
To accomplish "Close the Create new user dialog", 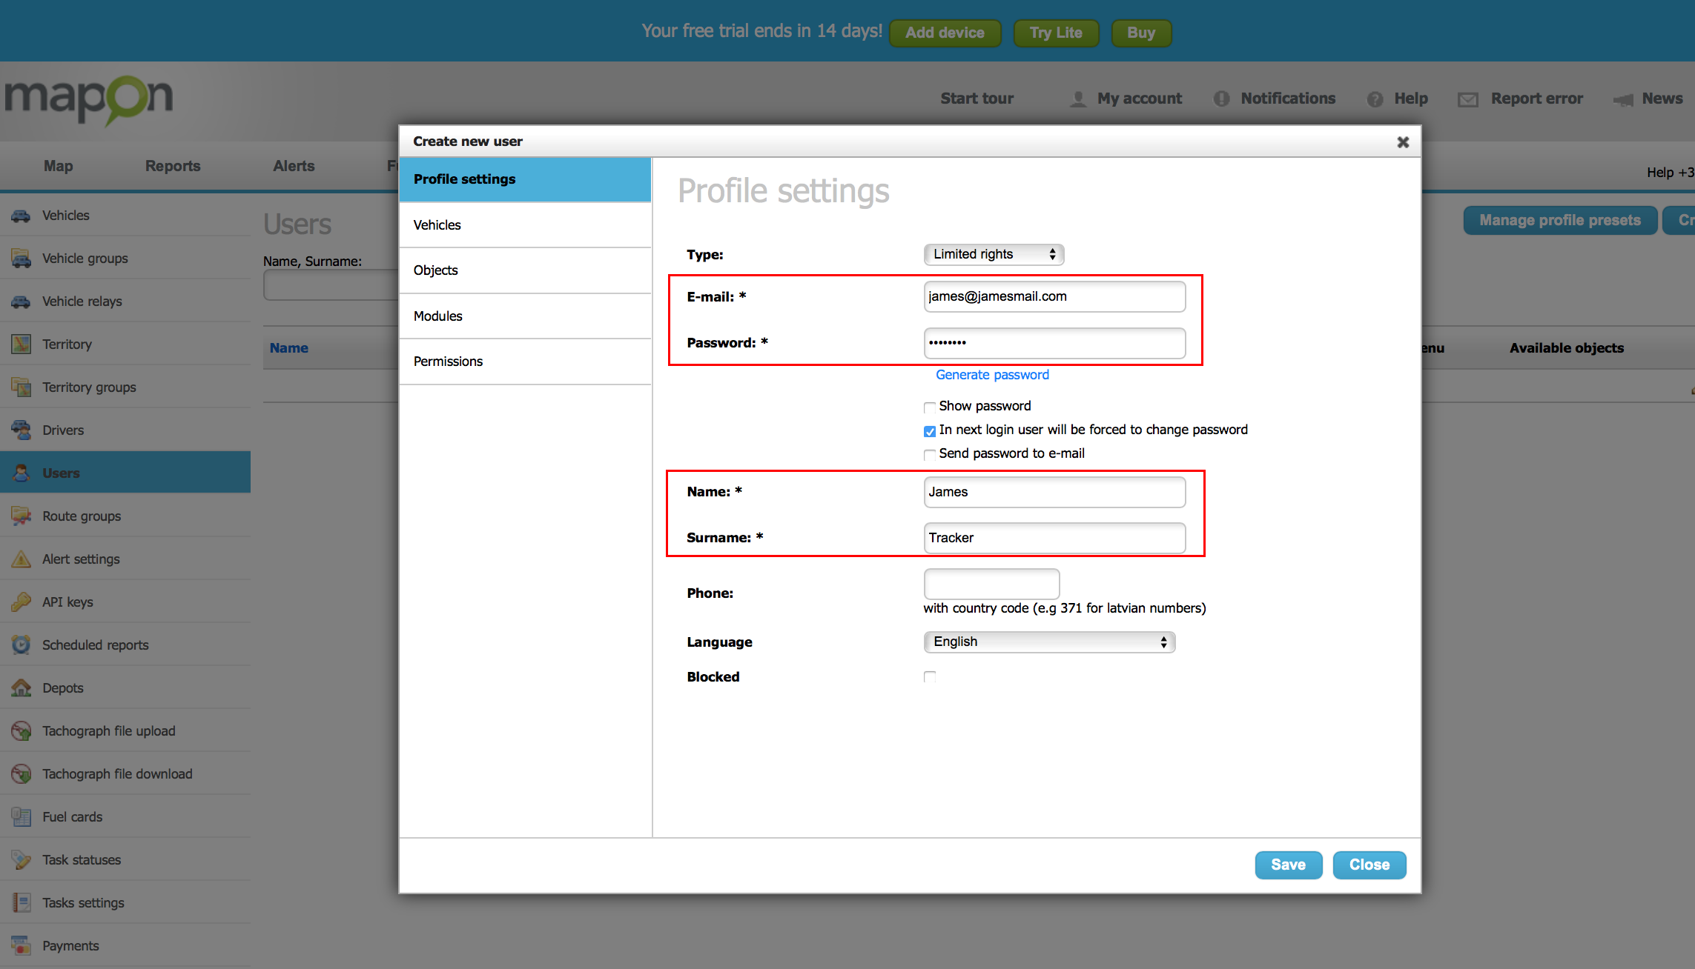I will pyautogui.click(x=1402, y=142).
